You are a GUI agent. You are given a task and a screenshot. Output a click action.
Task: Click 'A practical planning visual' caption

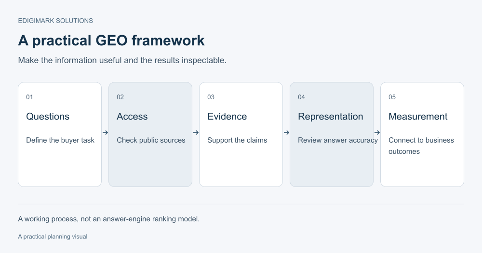tap(53, 237)
